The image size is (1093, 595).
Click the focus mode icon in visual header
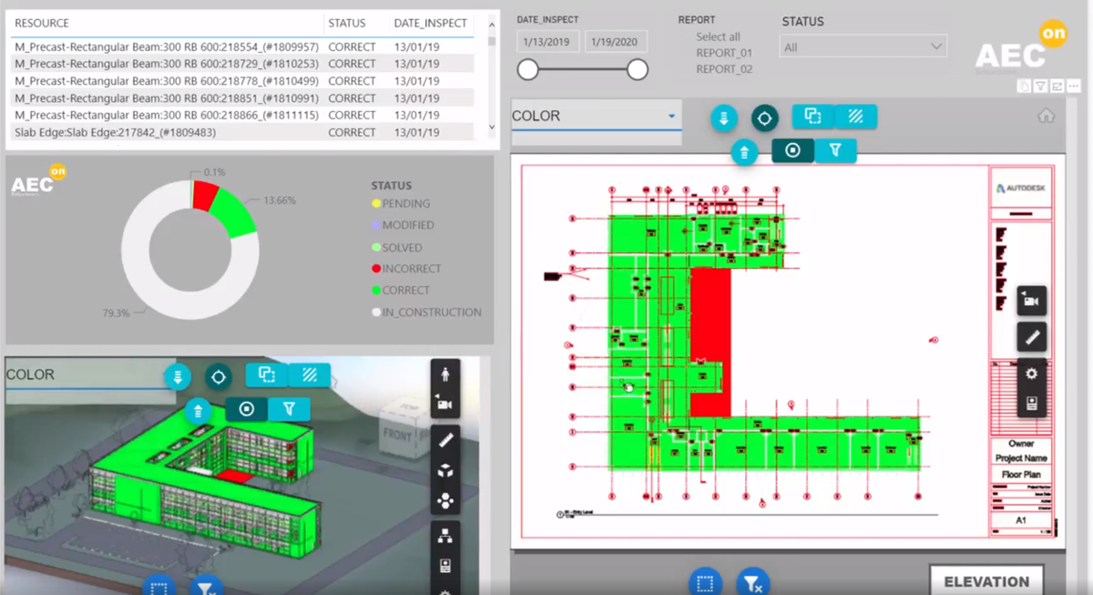coord(1057,87)
